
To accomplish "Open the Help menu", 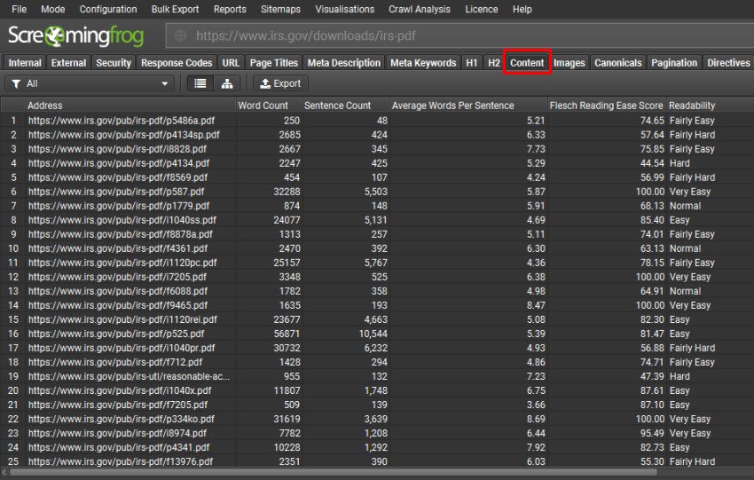I will (x=522, y=9).
